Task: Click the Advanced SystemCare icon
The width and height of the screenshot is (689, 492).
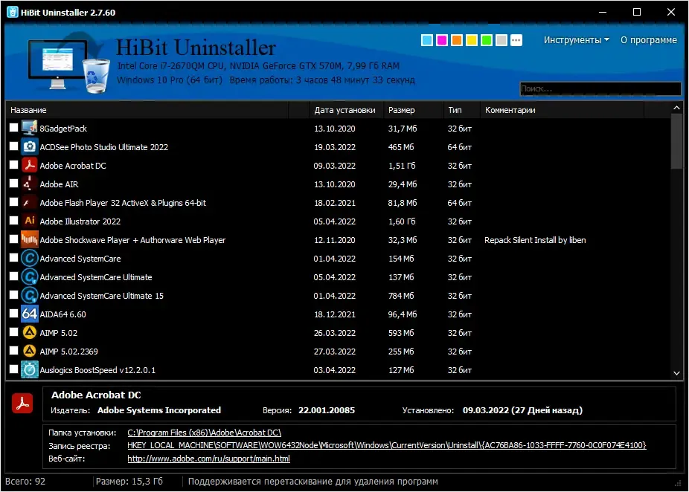Action: (x=30, y=258)
